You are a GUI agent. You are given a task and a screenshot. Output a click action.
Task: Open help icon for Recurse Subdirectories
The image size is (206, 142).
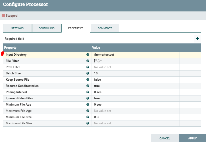88,86
